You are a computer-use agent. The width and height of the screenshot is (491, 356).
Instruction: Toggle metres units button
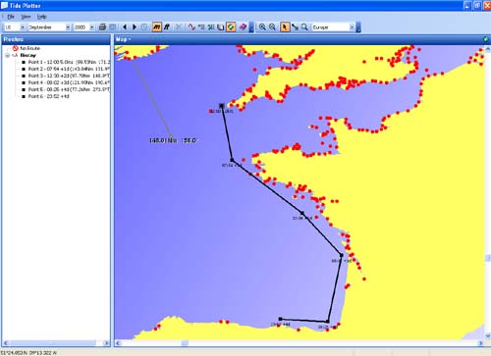(156, 27)
